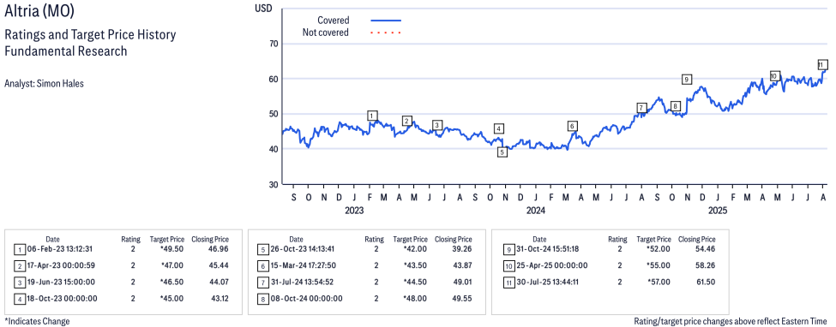Click marker 11 at the chart's right end
The height and width of the screenshot is (327, 836).
tap(822, 65)
